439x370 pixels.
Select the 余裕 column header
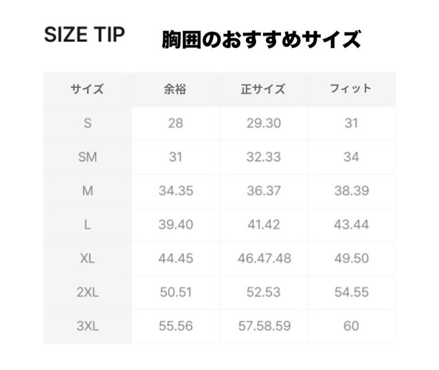[x=175, y=90]
